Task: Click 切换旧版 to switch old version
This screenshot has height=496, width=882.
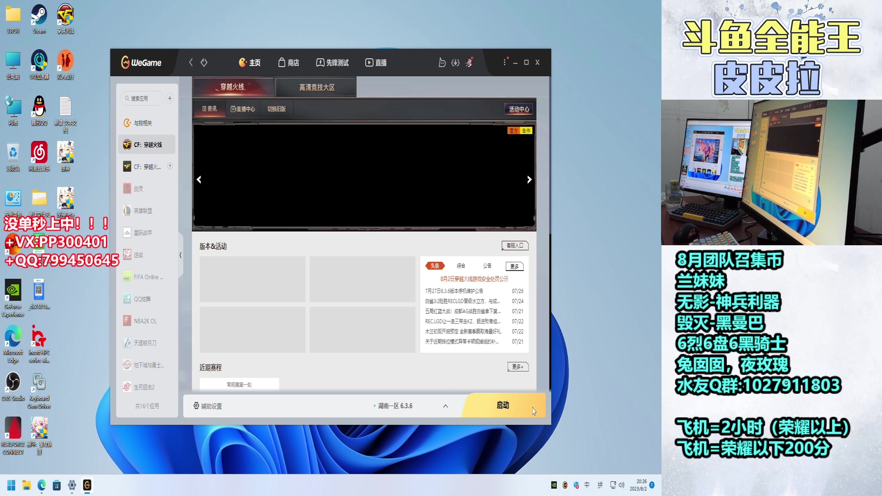Action: tap(277, 109)
